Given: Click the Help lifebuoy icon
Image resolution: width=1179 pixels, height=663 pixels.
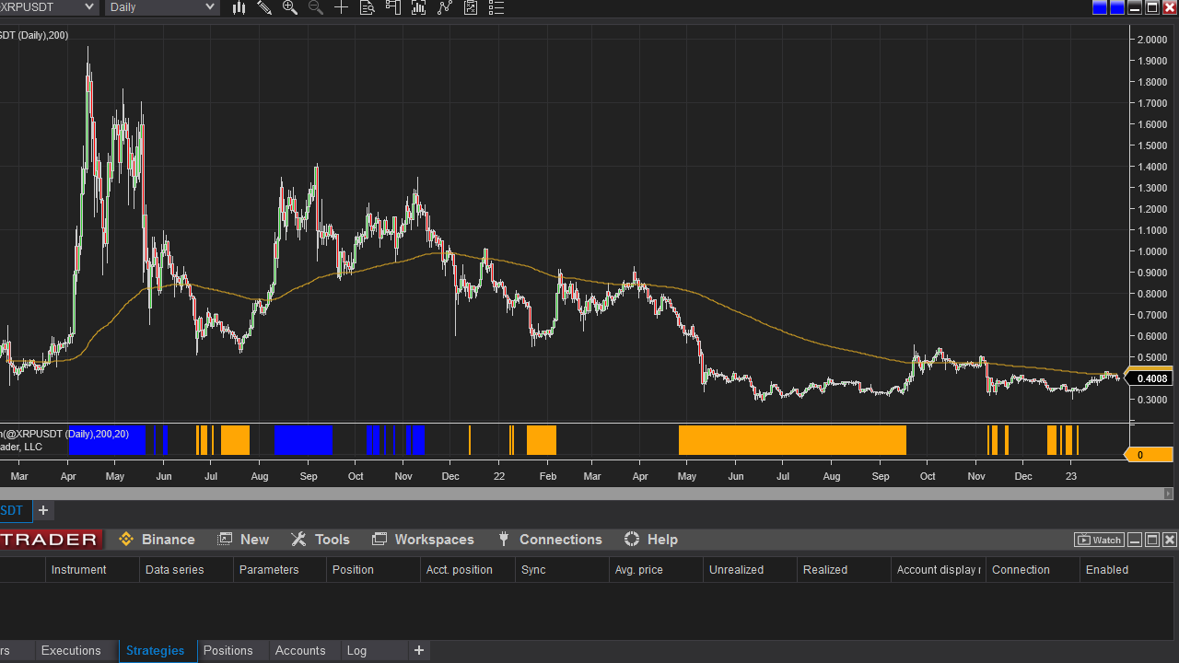Looking at the screenshot, I should [x=632, y=540].
